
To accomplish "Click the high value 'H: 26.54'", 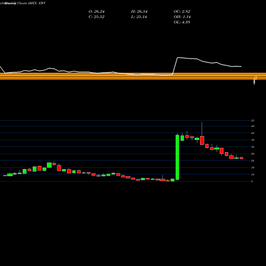I will [x=139, y=12].
